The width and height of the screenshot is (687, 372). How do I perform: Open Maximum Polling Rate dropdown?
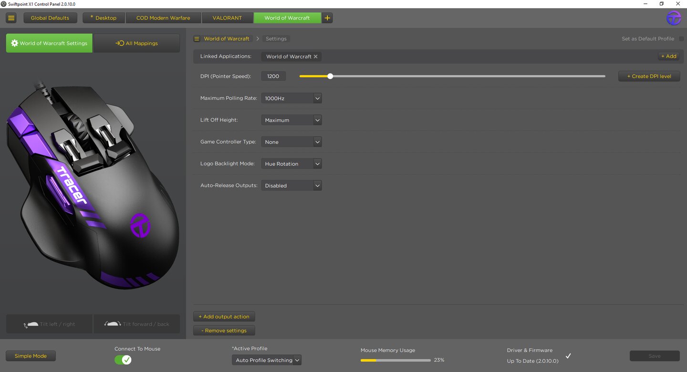(x=291, y=98)
